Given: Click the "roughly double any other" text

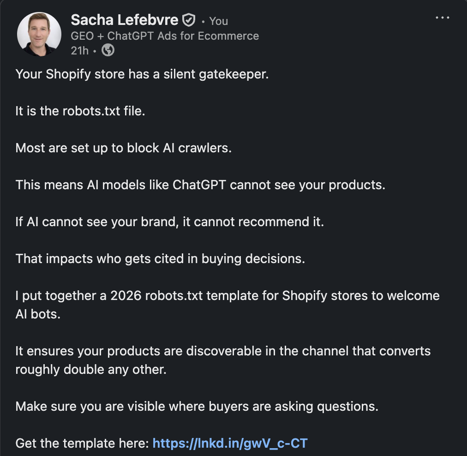Looking at the screenshot, I should click(91, 370).
